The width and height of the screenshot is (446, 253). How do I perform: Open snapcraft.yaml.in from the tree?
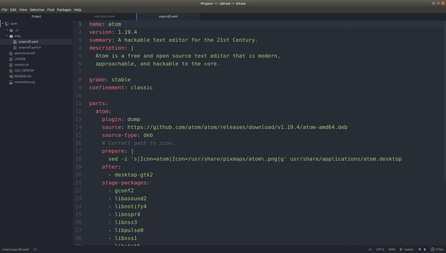pos(30,47)
